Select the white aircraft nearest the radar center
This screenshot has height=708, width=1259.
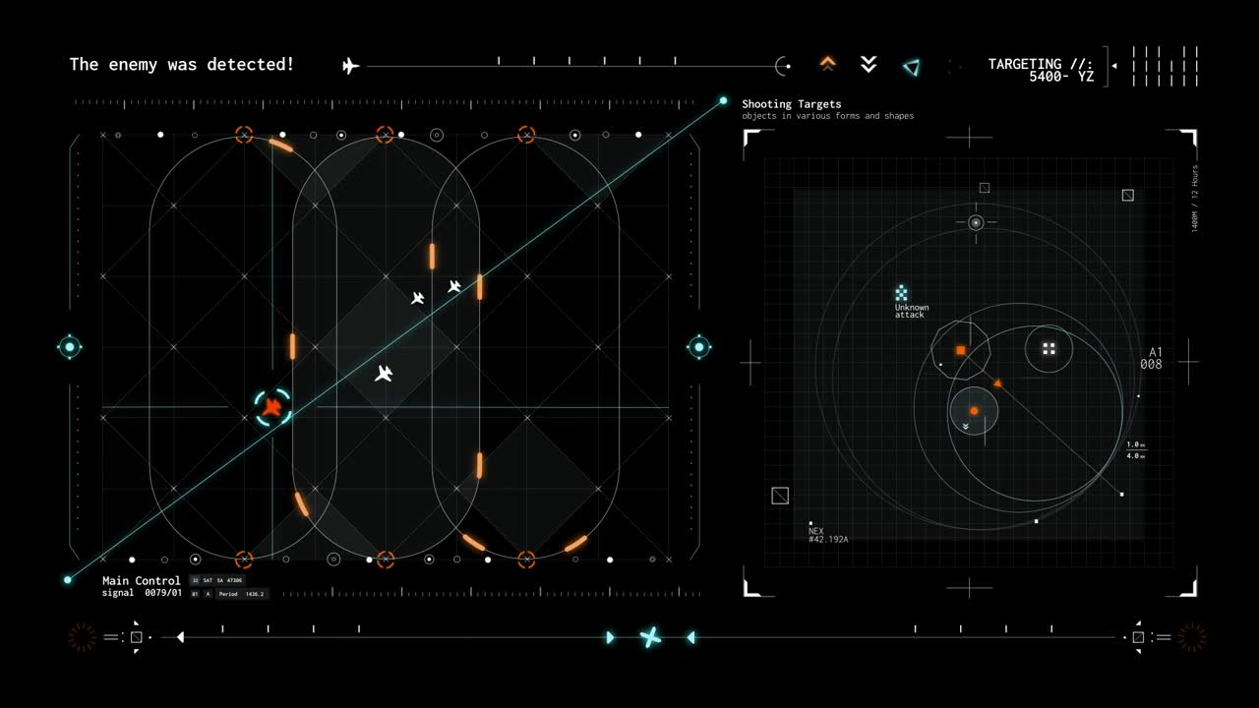click(385, 374)
